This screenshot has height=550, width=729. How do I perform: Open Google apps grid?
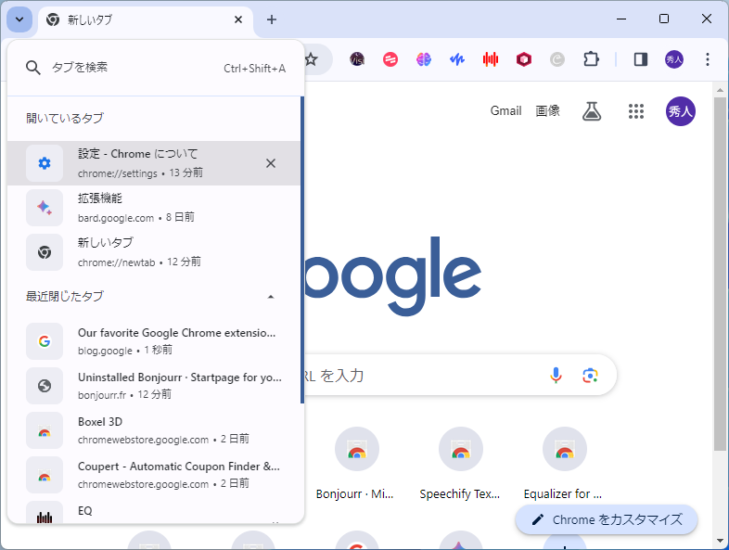pyautogui.click(x=636, y=111)
